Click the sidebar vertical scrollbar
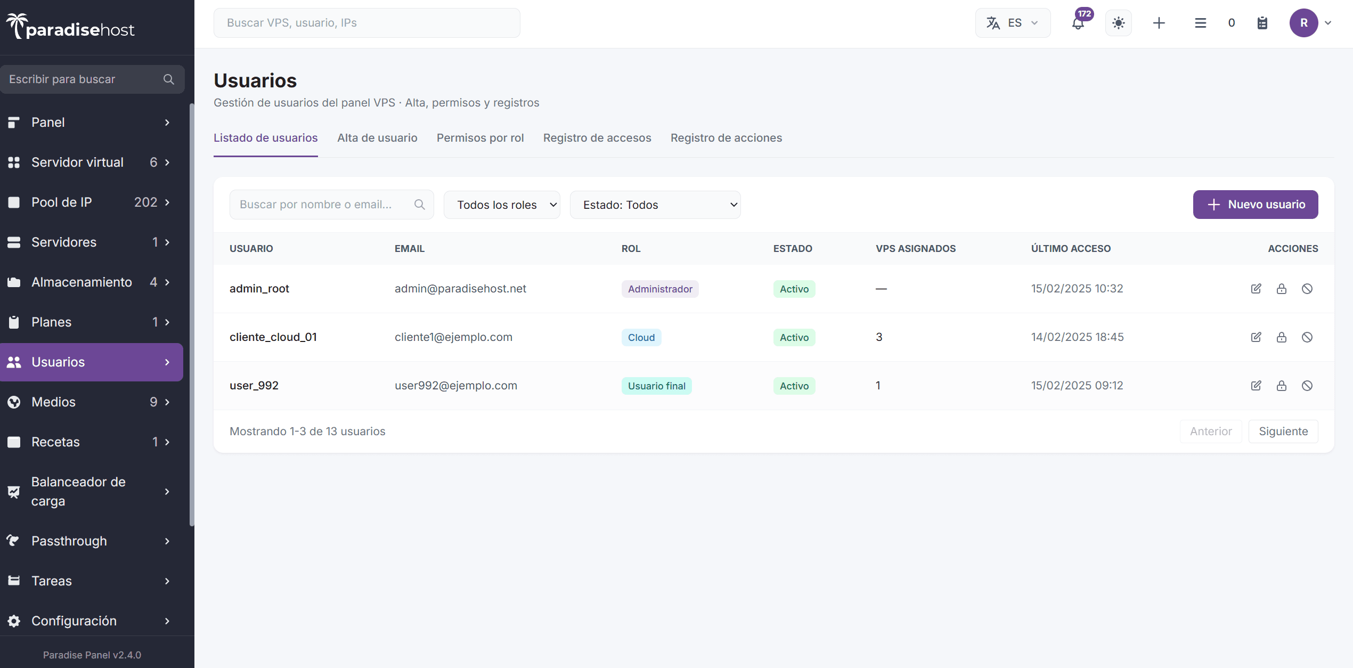Image resolution: width=1353 pixels, height=668 pixels. (x=192, y=314)
